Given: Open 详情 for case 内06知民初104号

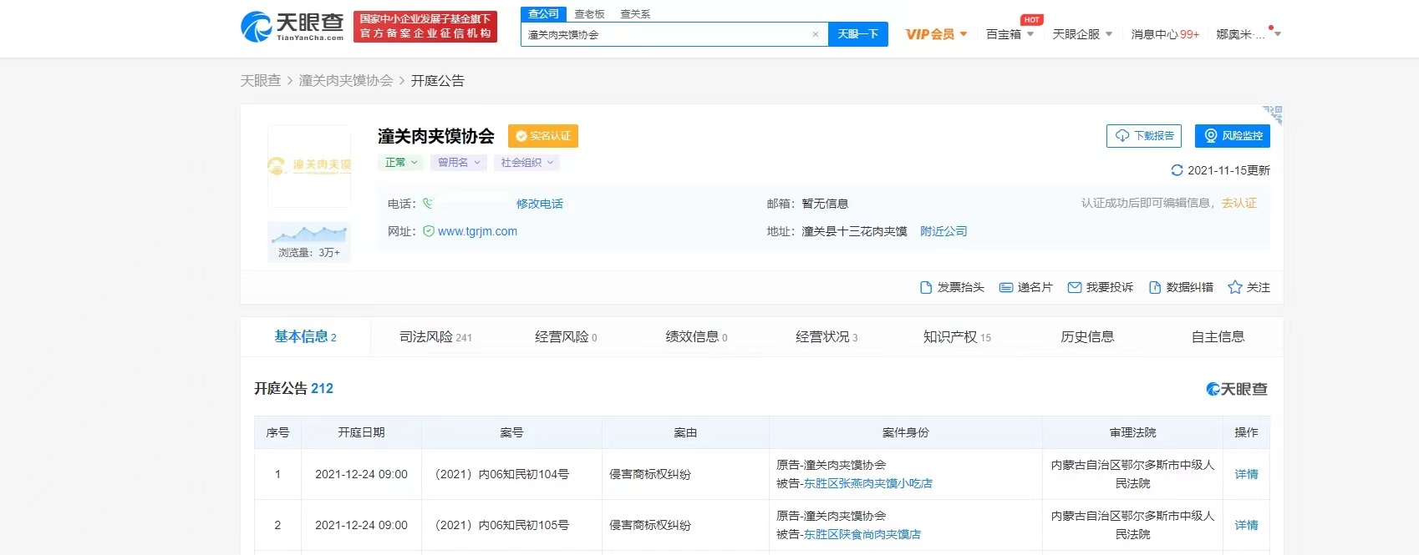Looking at the screenshot, I should click(1246, 474).
